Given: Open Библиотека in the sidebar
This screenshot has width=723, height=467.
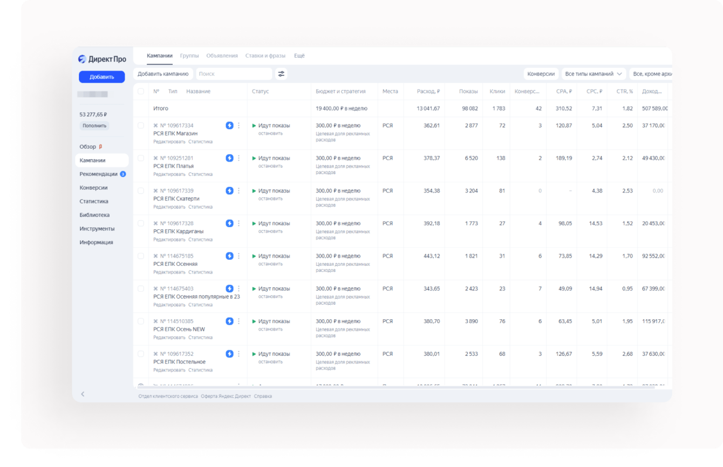Looking at the screenshot, I should click(94, 215).
